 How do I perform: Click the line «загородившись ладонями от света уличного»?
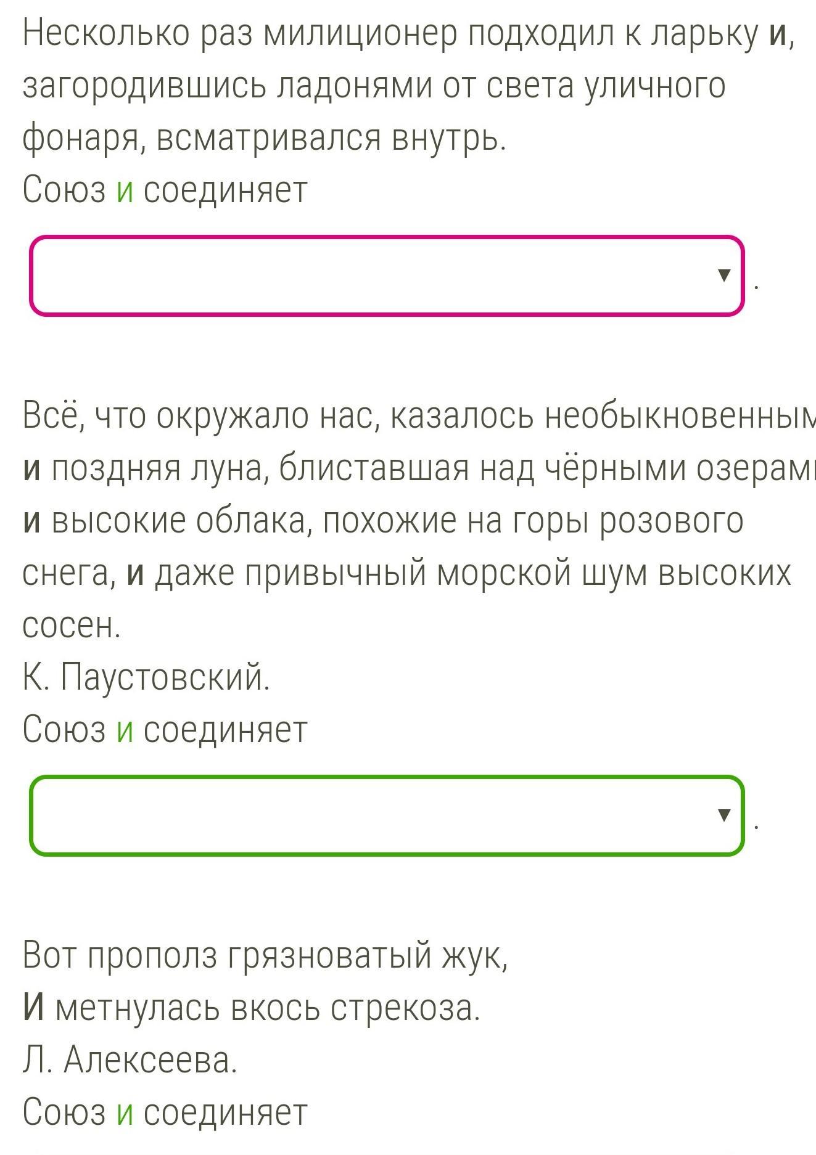point(374,86)
